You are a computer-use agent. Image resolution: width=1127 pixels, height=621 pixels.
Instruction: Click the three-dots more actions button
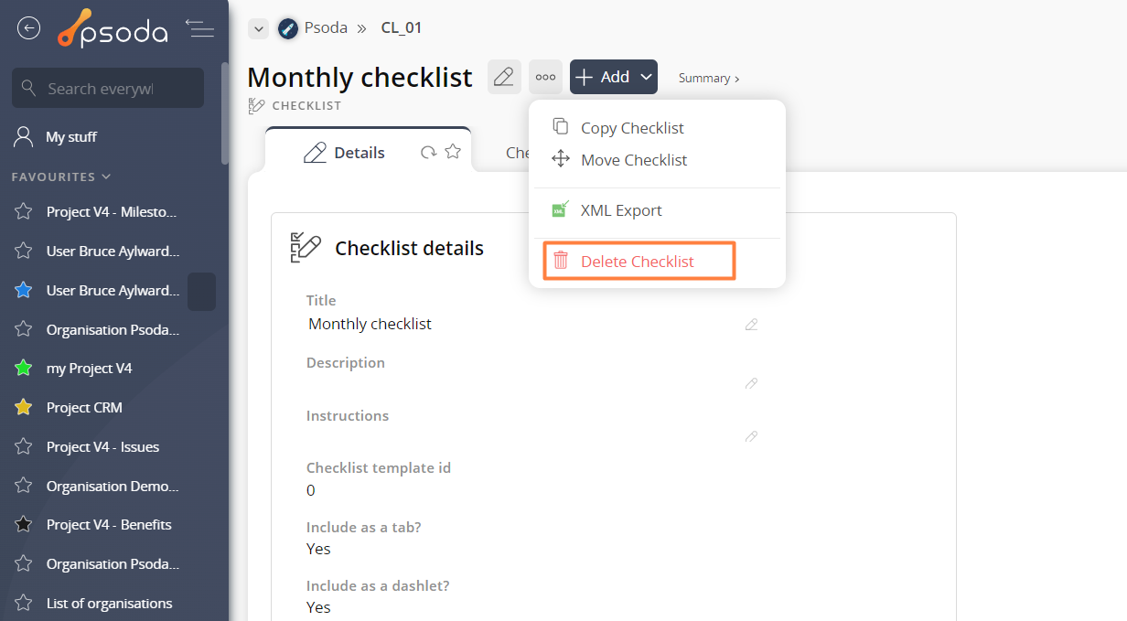545,77
